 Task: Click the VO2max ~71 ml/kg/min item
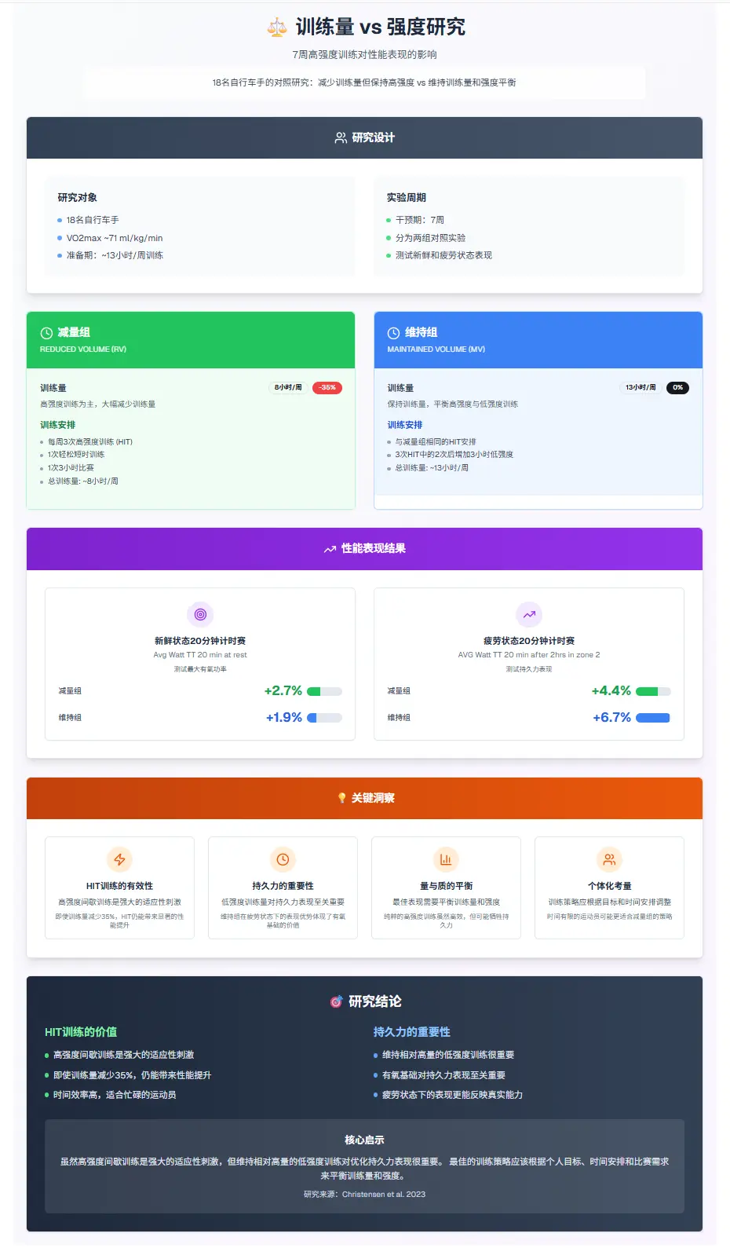click(x=115, y=238)
